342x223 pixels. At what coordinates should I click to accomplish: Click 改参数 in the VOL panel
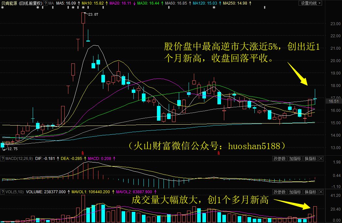pos(280,192)
